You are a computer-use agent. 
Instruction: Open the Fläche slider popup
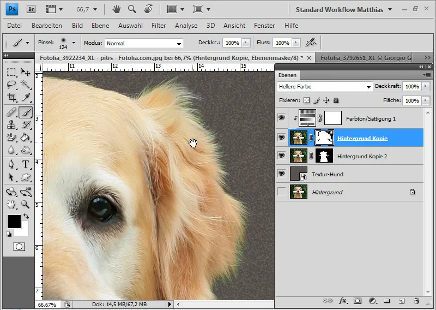(x=425, y=100)
